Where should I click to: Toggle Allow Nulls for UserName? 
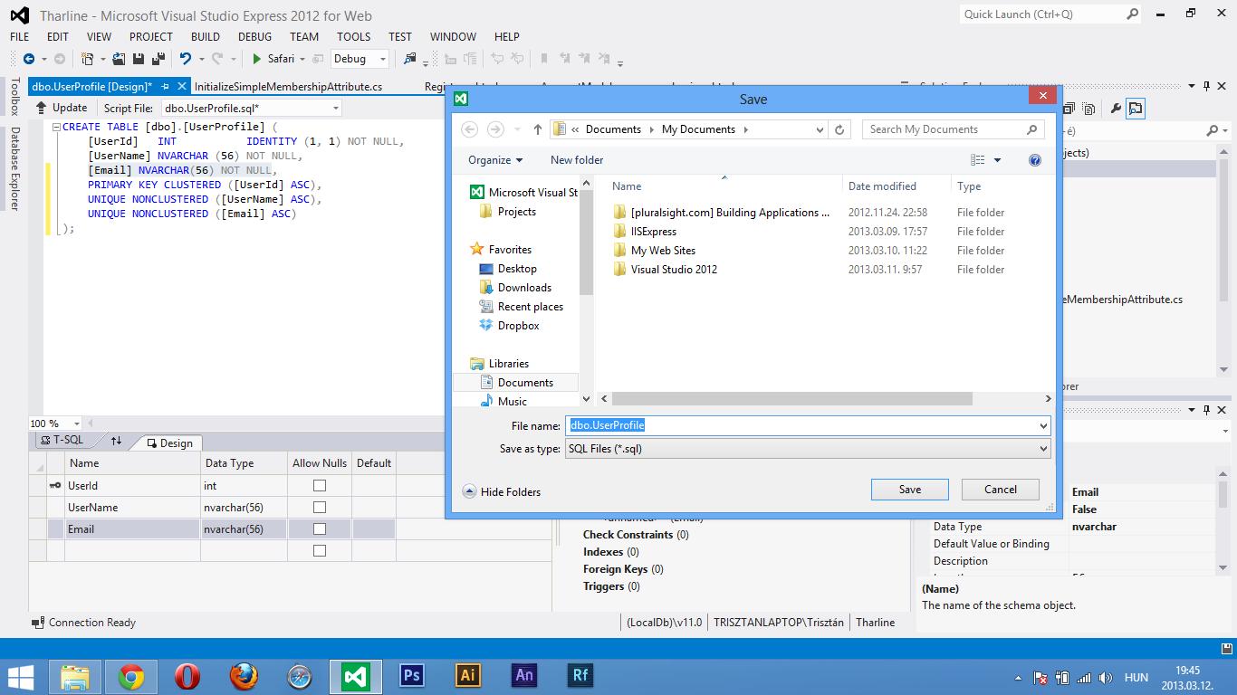(320, 508)
